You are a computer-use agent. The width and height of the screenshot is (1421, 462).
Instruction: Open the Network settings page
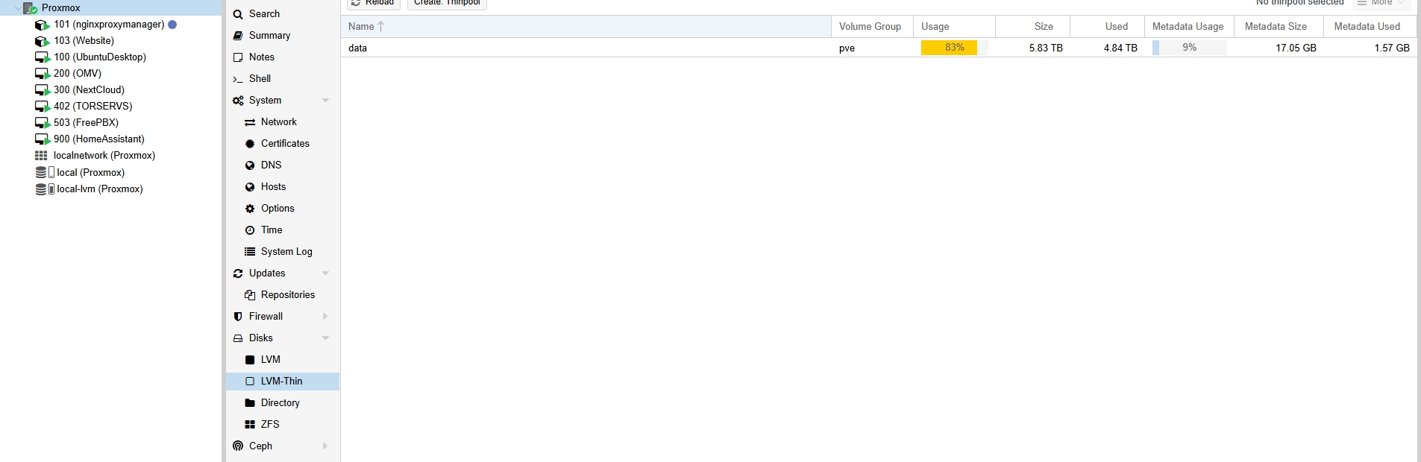[278, 122]
